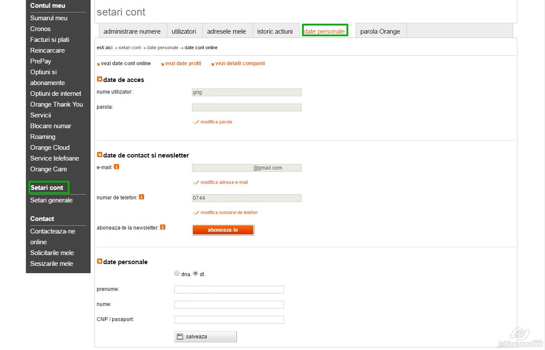Screen dimensions: 545x350
Task: Click the Contul meu sidebar heading
Action: coord(48,6)
